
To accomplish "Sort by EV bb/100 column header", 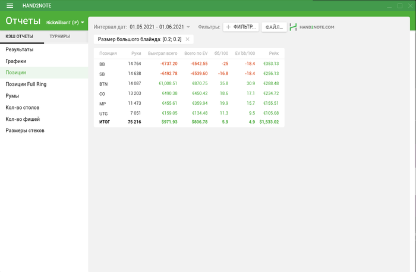I will click(245, 54).
